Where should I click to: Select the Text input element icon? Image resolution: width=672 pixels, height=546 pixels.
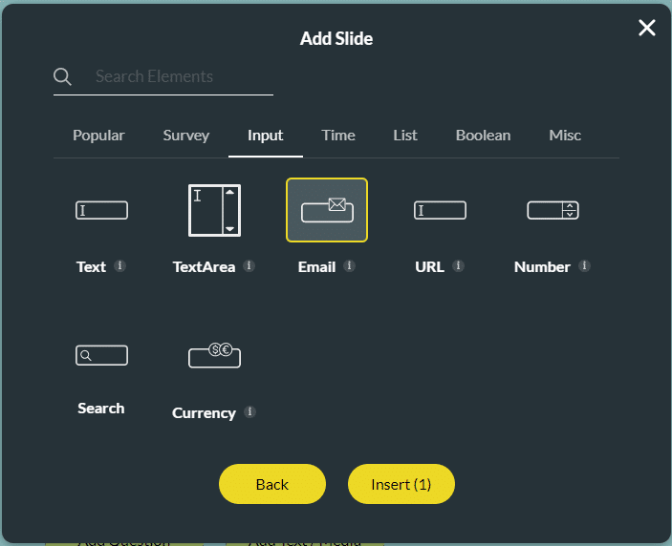(101, 210)
